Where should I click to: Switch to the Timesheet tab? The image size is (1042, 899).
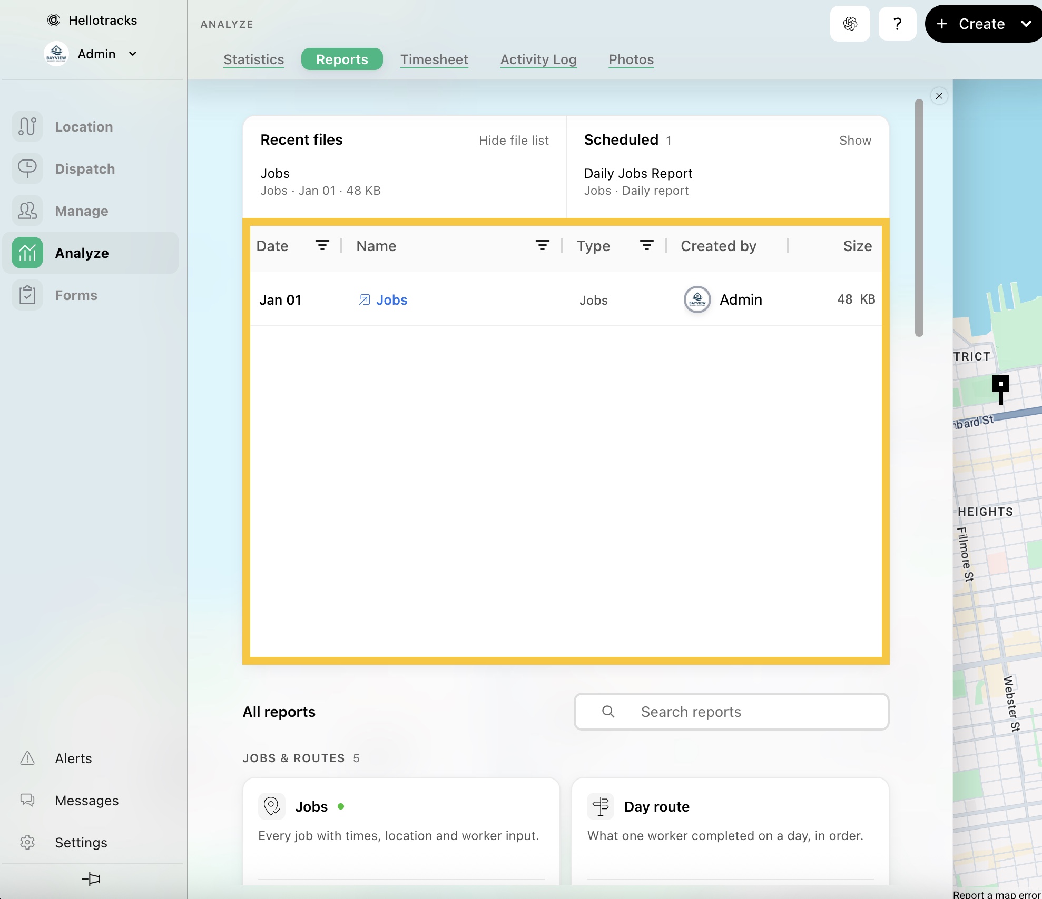click(x=434, y=59)
